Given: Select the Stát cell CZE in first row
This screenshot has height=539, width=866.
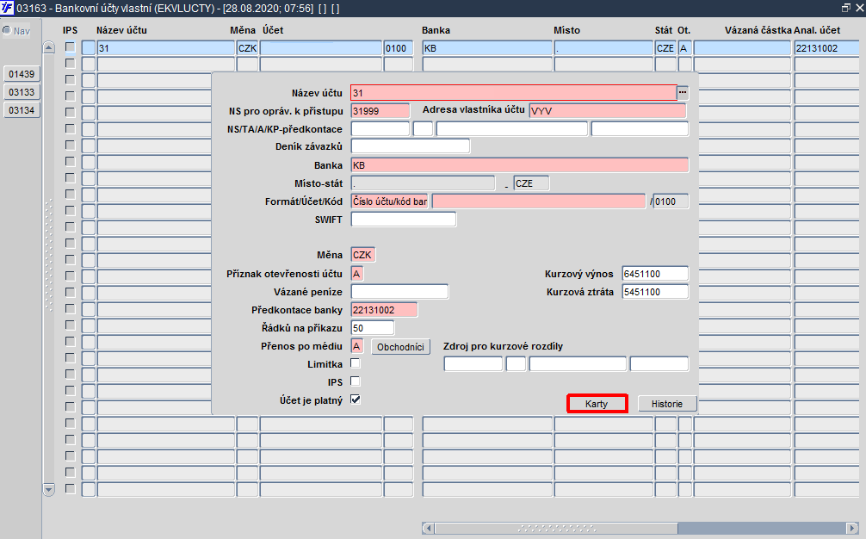Looking at the screenshot, I should [x=665, y=48].
